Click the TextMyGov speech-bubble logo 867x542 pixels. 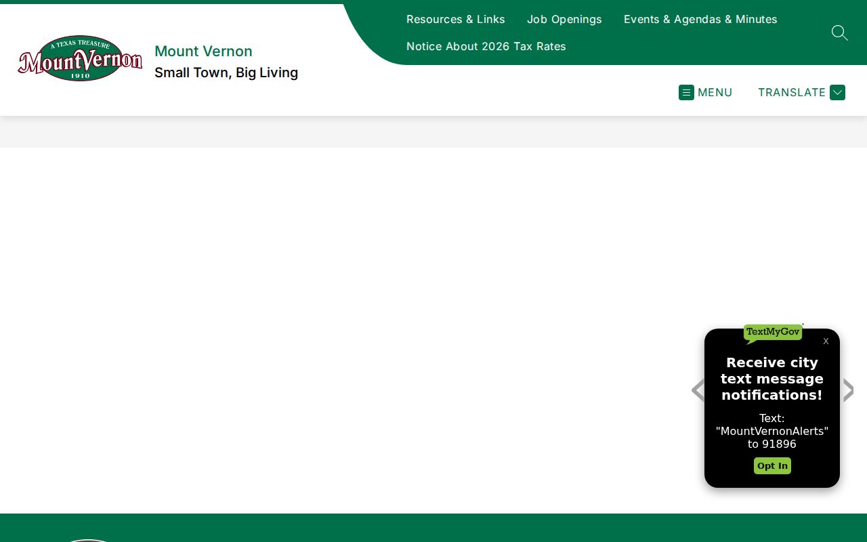tap(773, 333)
